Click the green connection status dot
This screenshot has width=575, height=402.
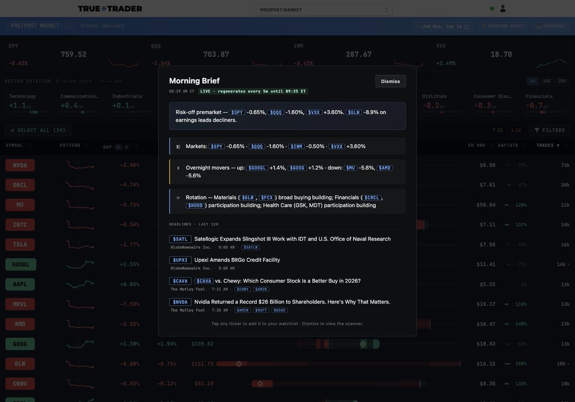click(x=492, y=8)
